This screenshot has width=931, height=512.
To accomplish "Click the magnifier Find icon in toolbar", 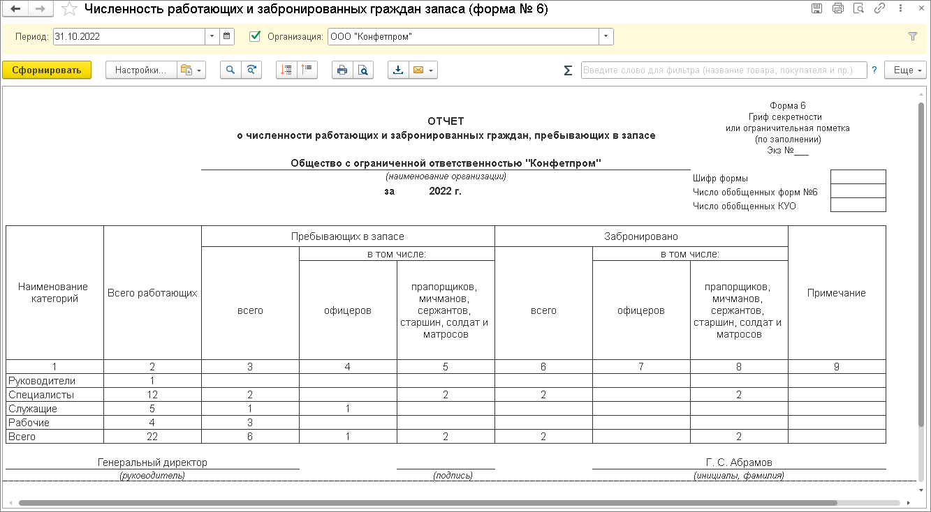I will coord(230,70).
